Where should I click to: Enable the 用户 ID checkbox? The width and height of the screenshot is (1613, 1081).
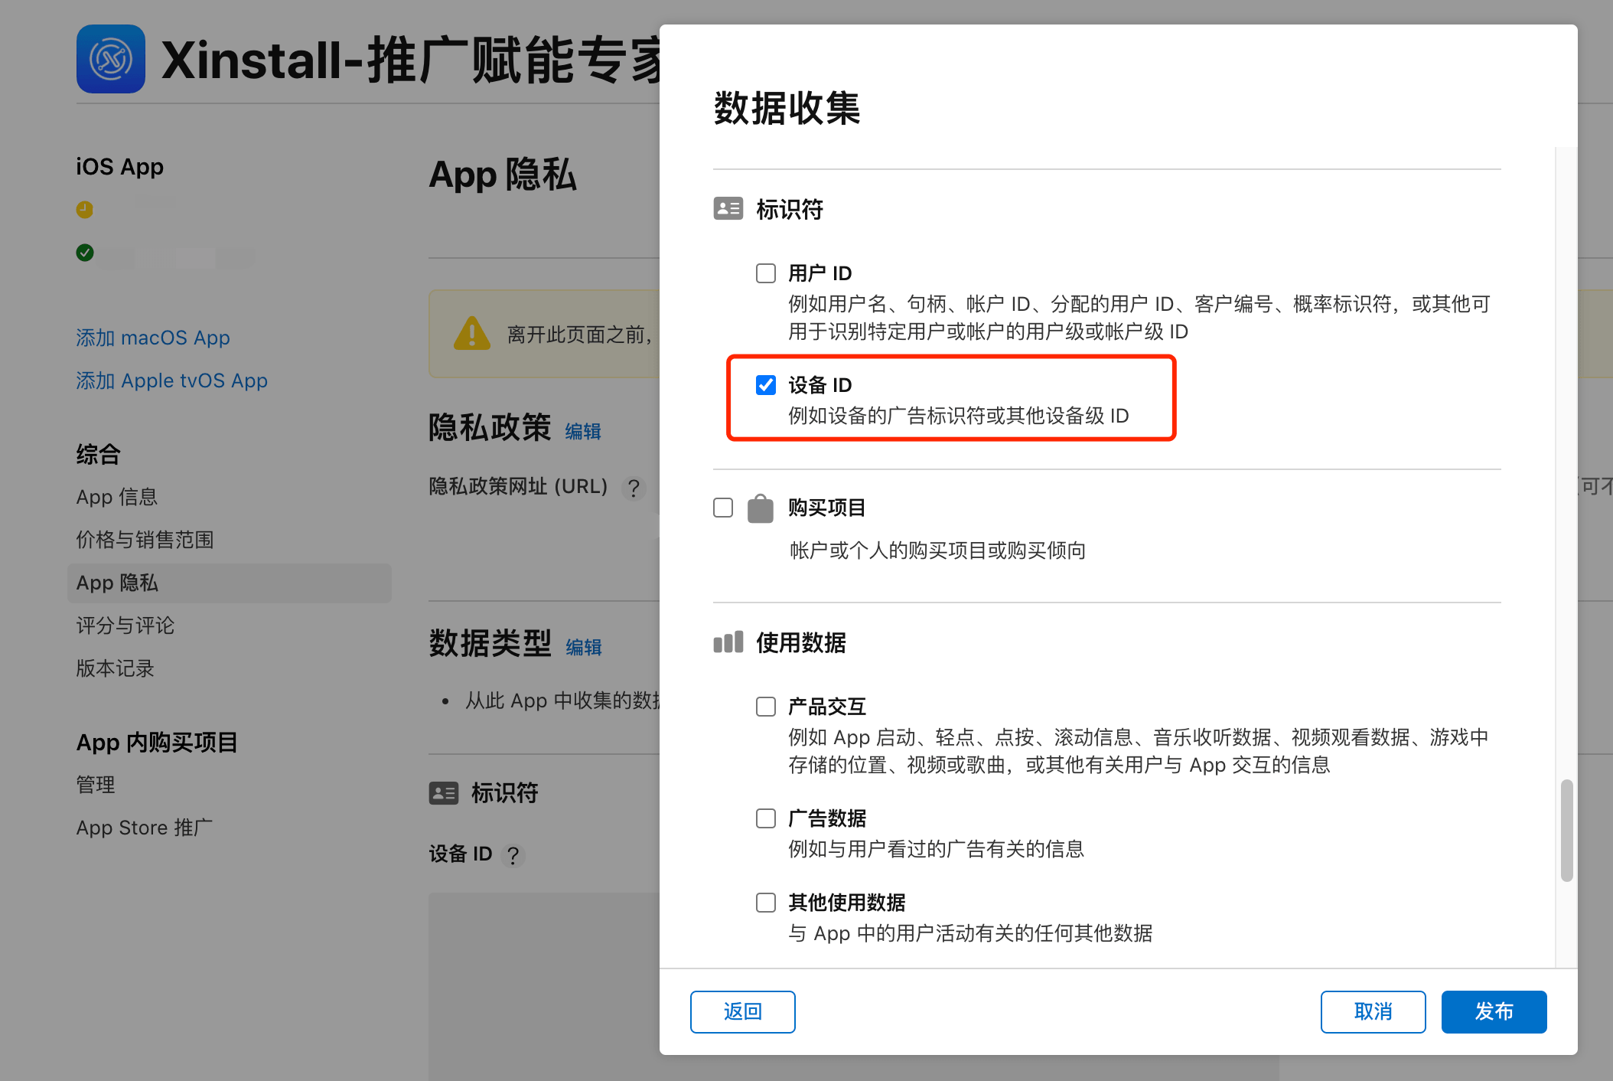765,273
